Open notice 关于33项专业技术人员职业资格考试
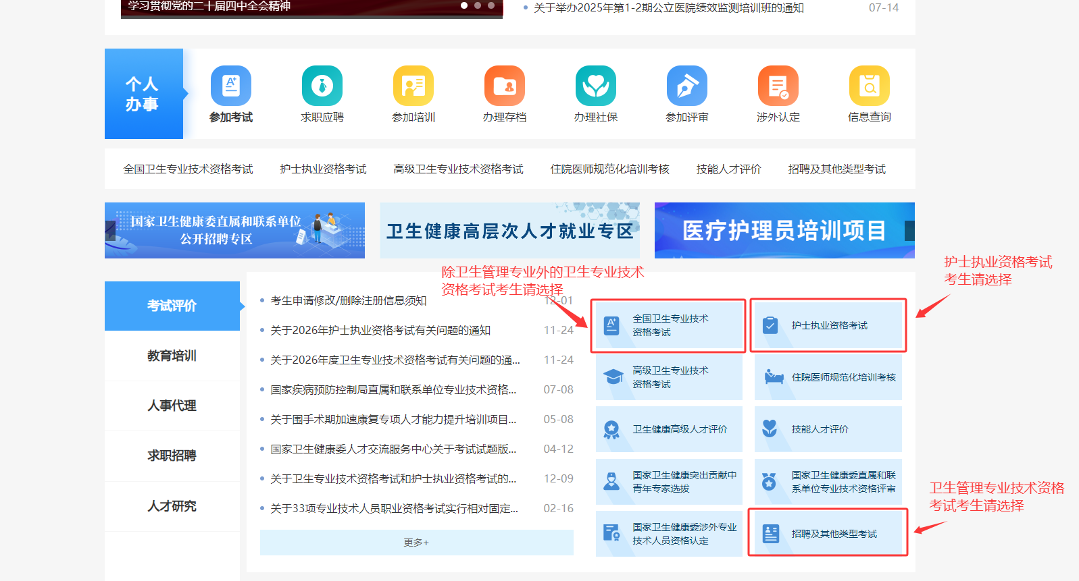 [394, 508]
